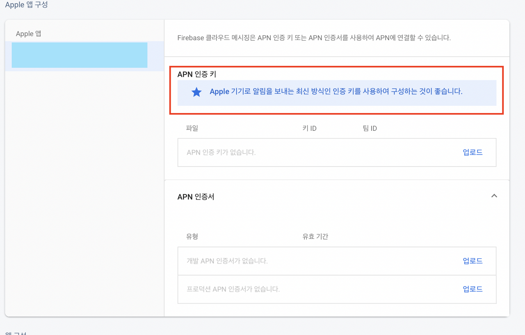
Task: Click 'APN 인증 키가 없습니다.' text
Action: click(x=221, y=153)
